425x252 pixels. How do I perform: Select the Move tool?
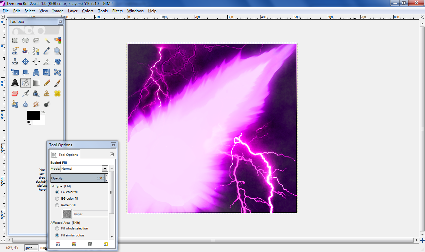coord(26,62)
